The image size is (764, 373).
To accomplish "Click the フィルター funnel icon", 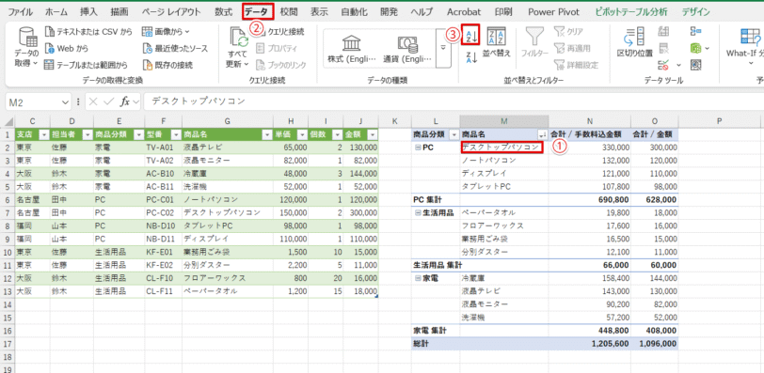I will tap(534, 37).
